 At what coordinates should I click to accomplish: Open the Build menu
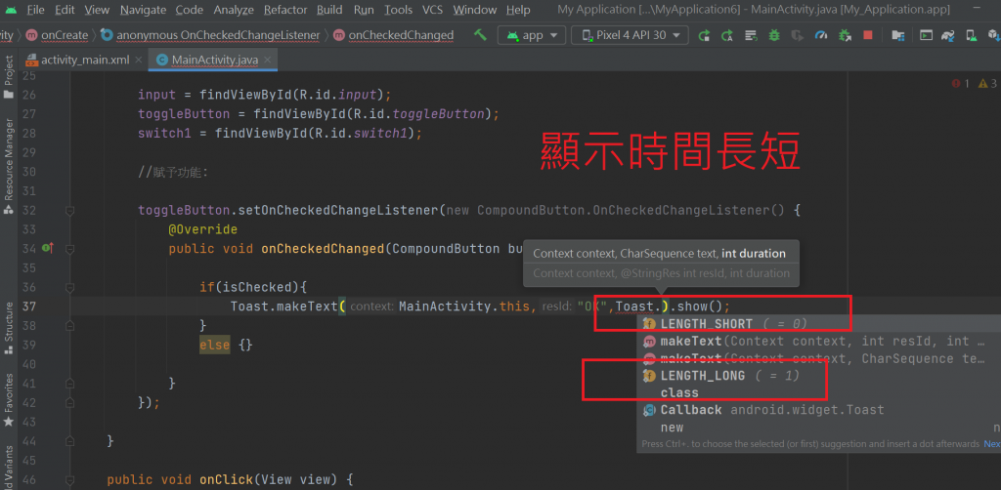click(329, 10)
